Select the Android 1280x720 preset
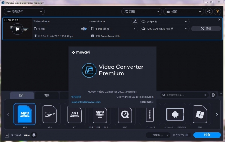 point(175,114)
